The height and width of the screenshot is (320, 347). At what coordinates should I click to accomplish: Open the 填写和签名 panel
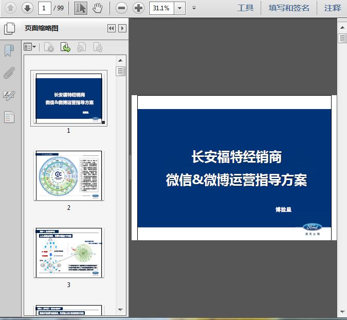point(289,8)
